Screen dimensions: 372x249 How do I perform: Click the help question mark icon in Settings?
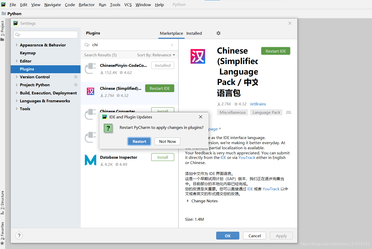pos(19,235)
